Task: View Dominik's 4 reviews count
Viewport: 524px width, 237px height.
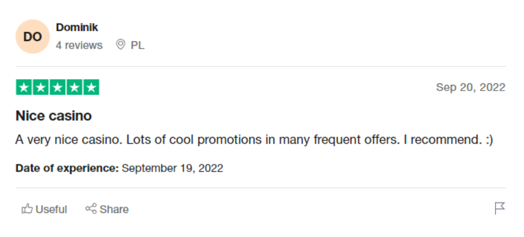Action: pos(79,45)
